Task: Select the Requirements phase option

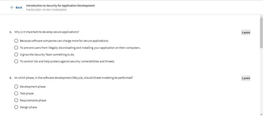Action: tap(16, 100)
